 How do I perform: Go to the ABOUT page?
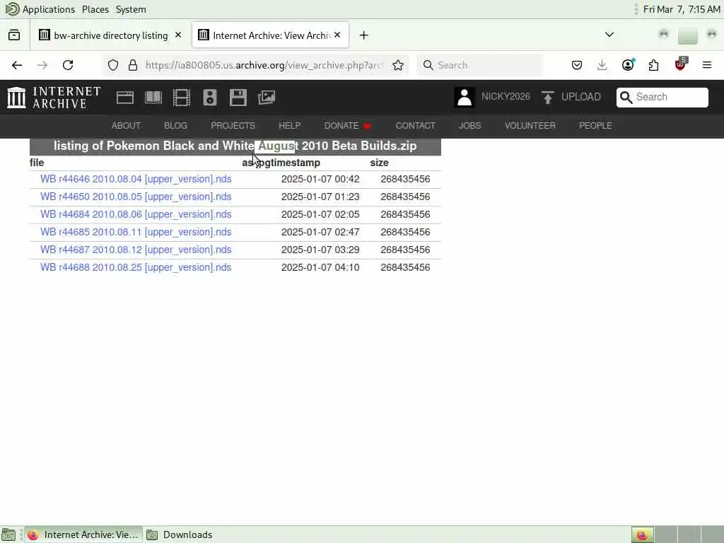(126, 126)
